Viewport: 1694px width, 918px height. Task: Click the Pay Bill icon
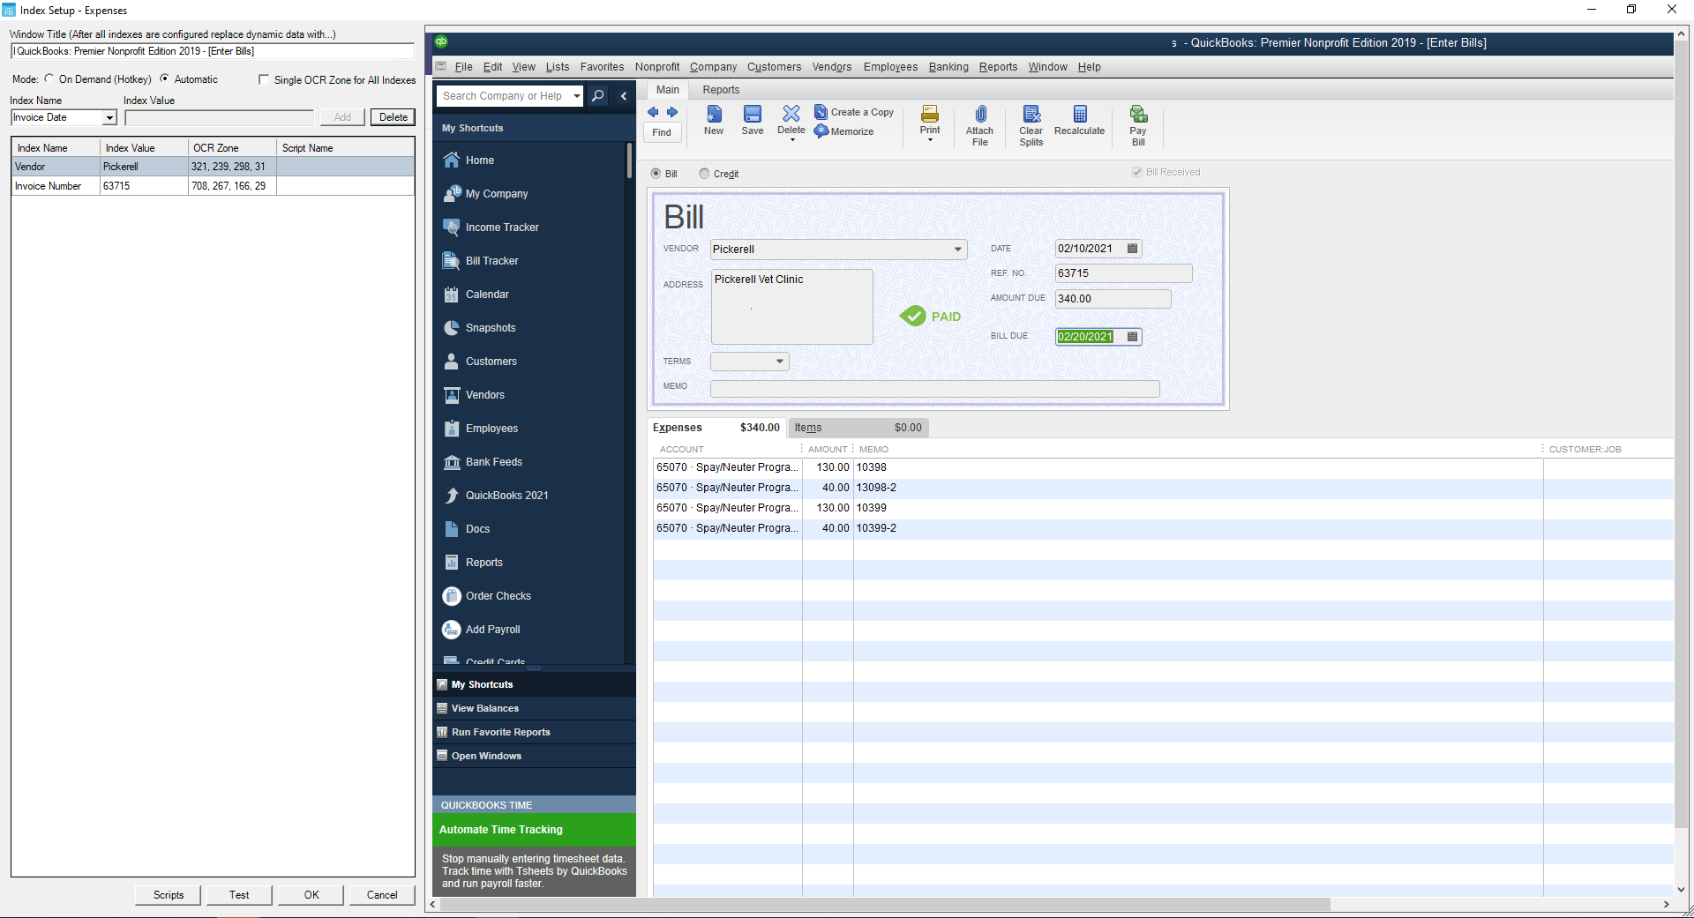click(1138, 114)
